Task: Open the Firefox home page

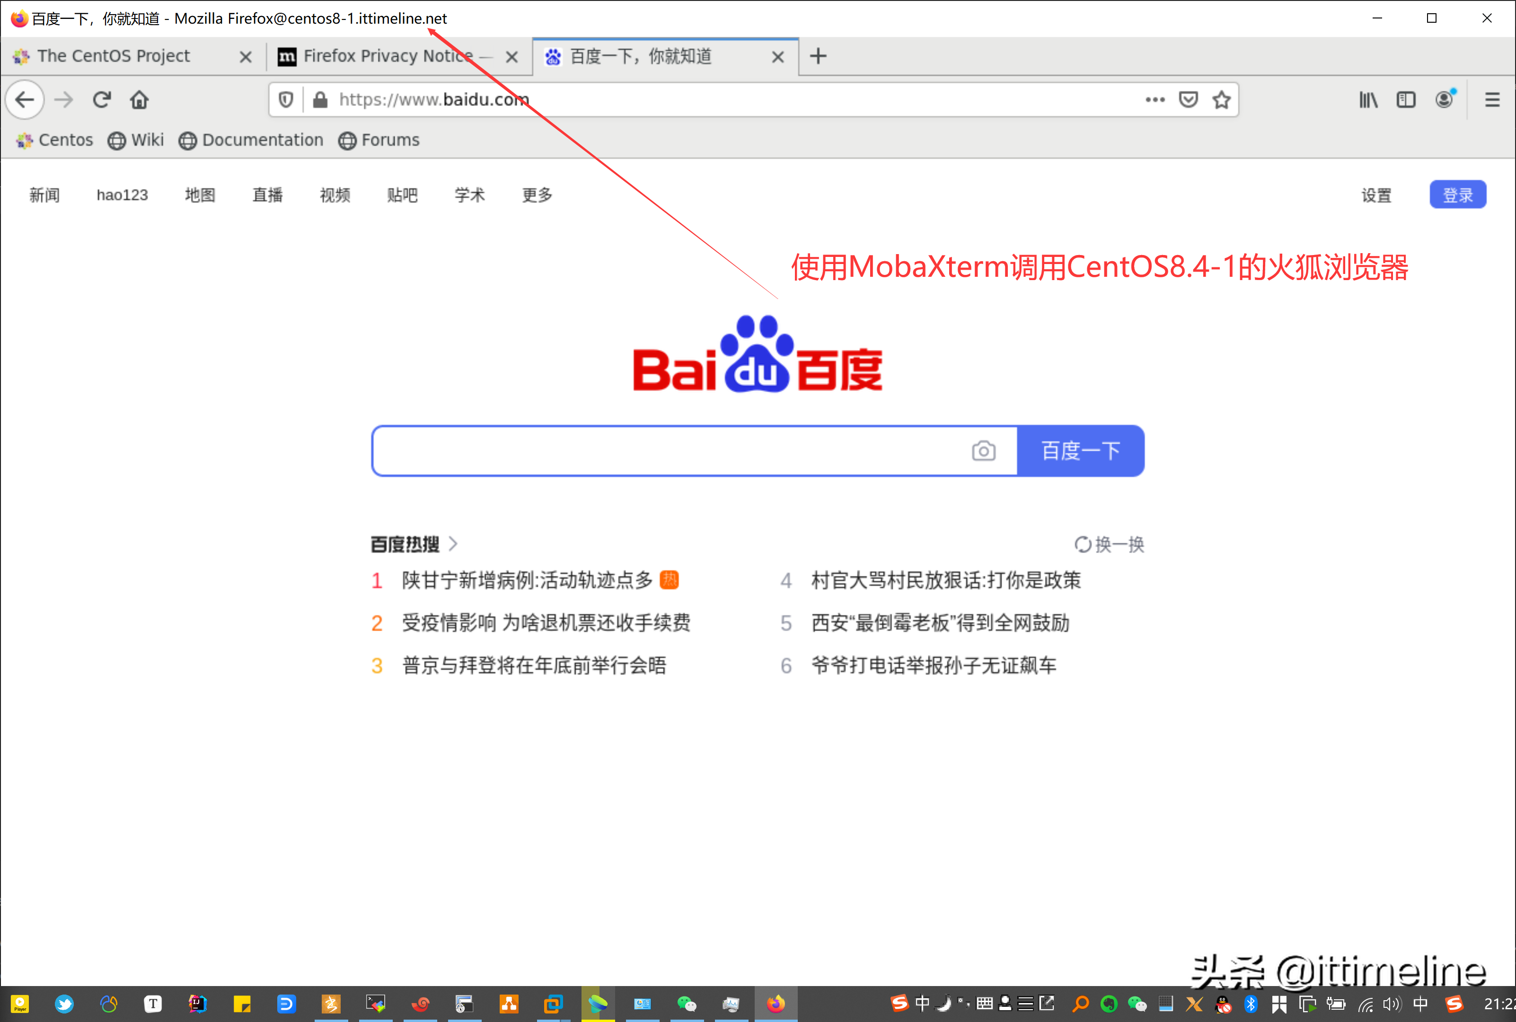Action: [139, 100]
